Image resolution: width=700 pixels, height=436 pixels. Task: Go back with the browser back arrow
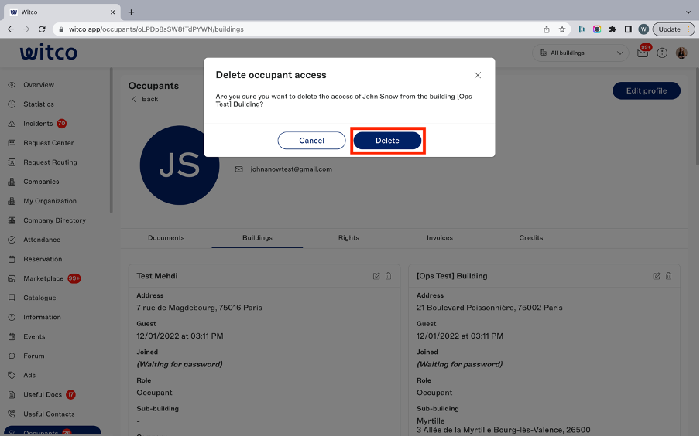coord(11,29)
